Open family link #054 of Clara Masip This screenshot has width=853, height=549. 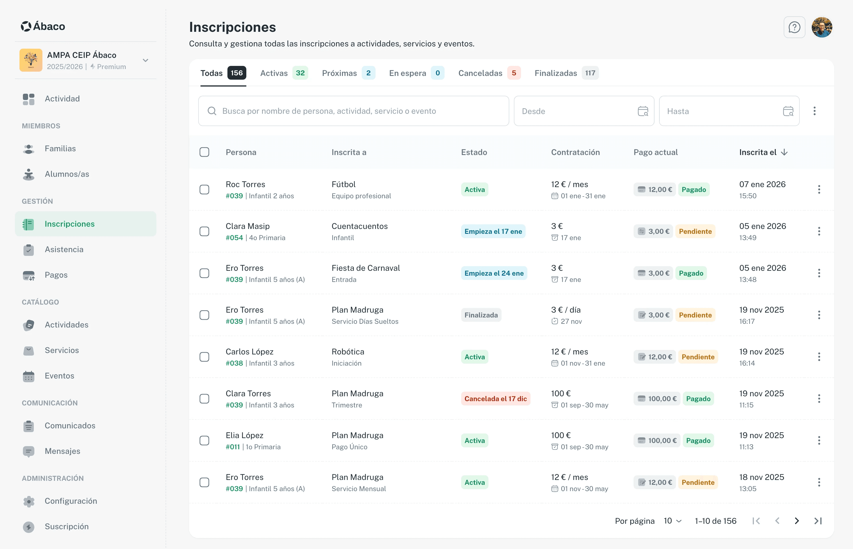(234, 238)
